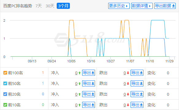
Task: Click the 11/18 date on chart axis
Action: (150, 61)
